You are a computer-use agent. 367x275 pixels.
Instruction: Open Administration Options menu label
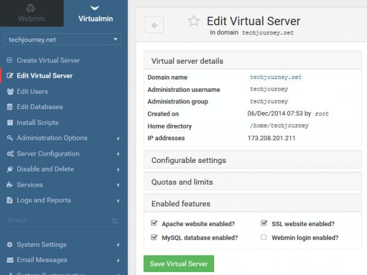(52, 138)
